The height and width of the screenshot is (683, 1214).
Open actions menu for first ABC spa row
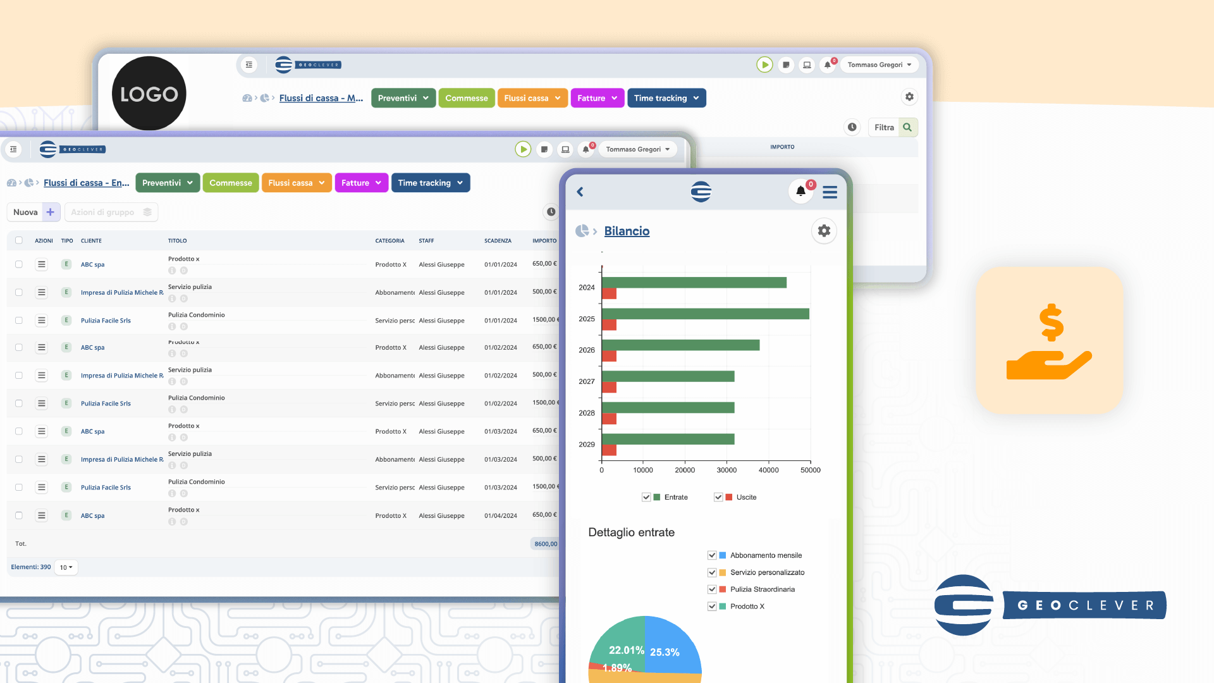[x=42, y=264]
